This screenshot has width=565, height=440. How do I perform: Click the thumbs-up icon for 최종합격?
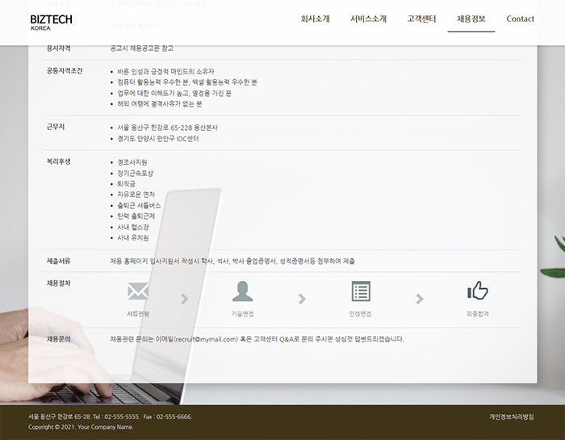pyautogui.click(x=478, y=291)
